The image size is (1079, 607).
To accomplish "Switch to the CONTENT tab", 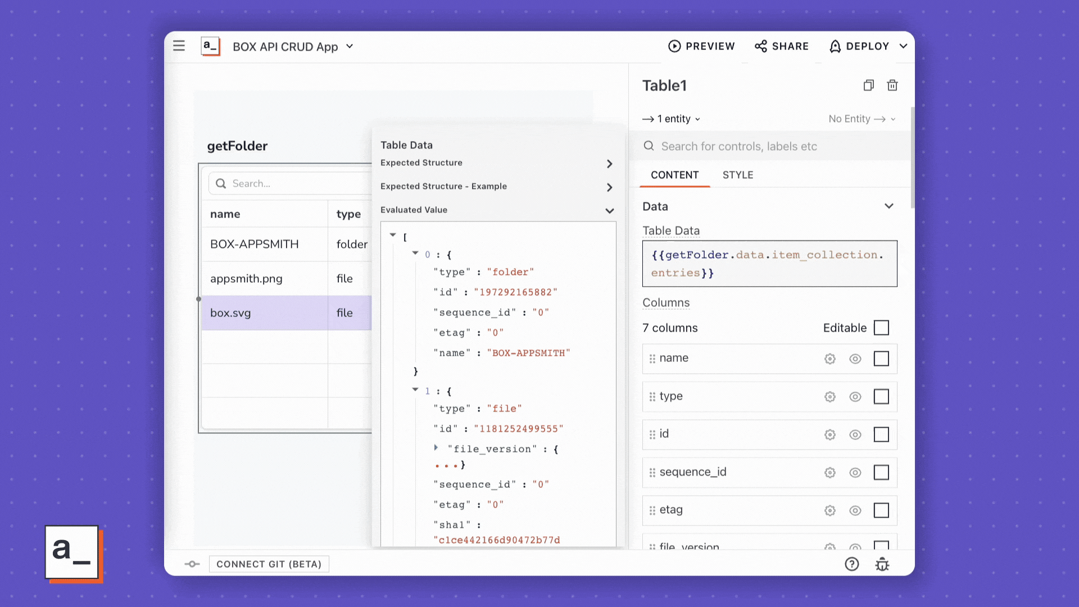I will 674,175.
